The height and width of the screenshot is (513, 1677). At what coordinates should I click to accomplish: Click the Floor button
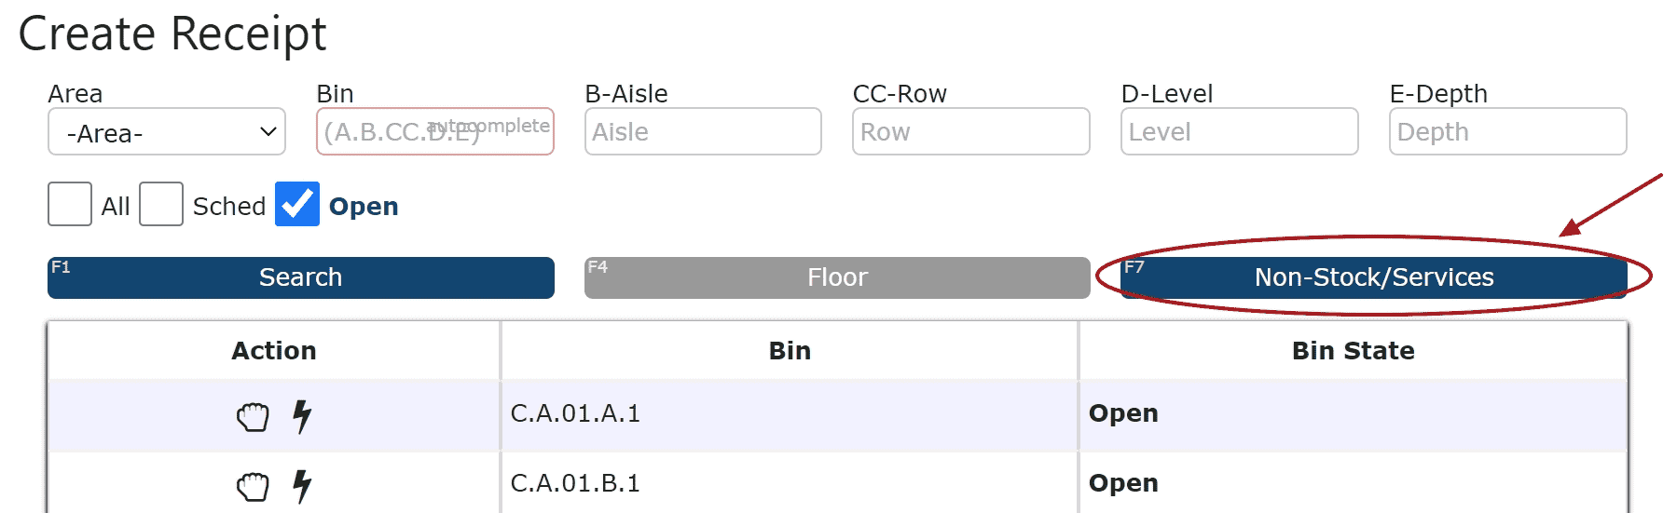coord(837,277)
